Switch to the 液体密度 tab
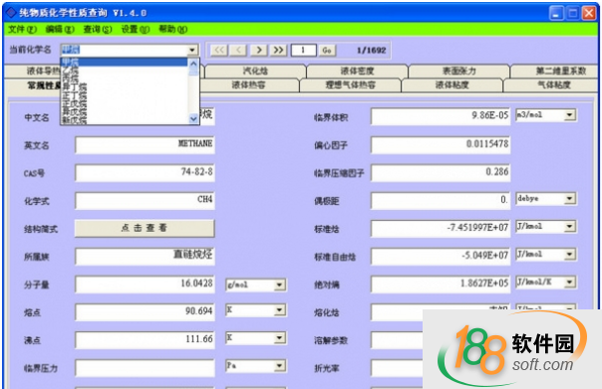Viewport: 602px width, 389px height. tap(357, 71)
